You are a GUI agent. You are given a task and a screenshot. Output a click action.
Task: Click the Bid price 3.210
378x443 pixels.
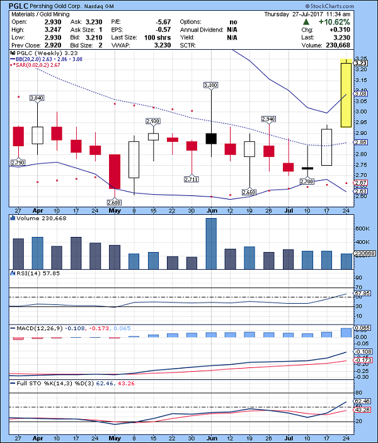coord(94,38)
